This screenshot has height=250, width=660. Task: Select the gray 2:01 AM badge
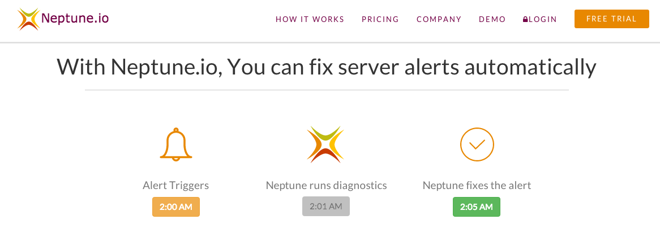pos(326,207)
